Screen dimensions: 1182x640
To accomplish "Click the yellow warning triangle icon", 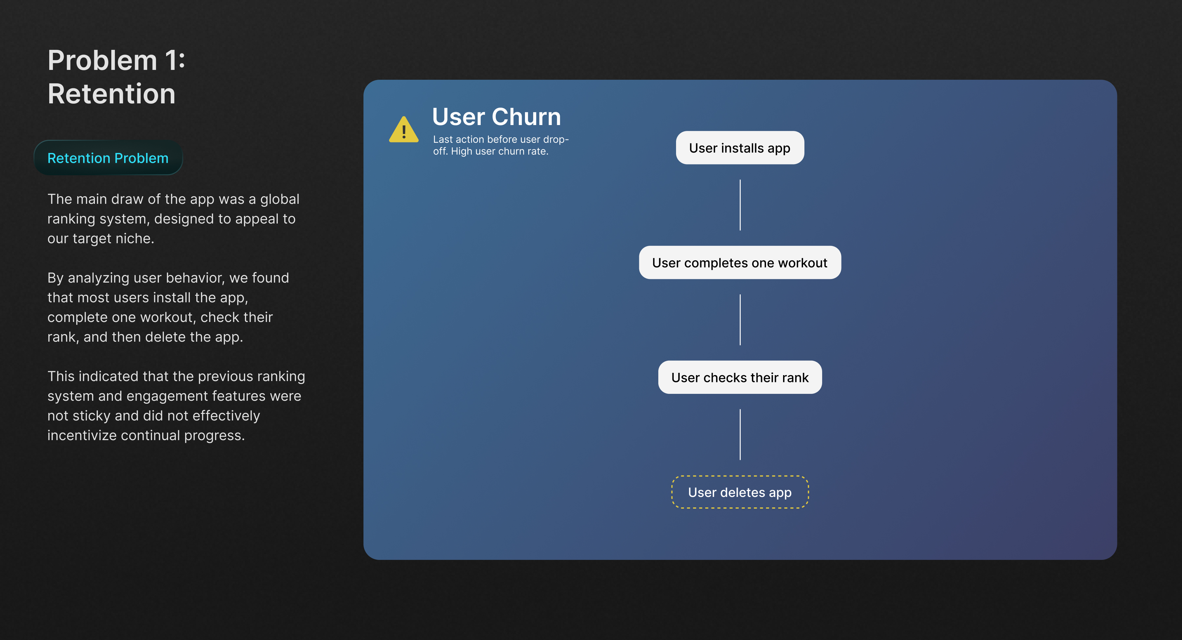I will 403,130.
